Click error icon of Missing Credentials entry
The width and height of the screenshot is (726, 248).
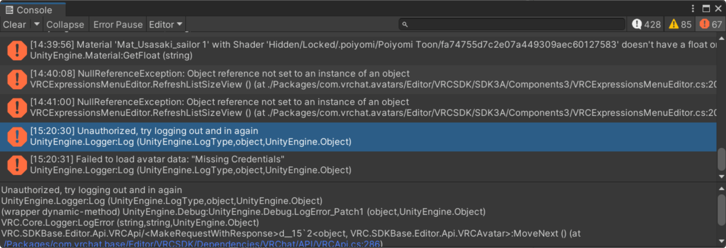[17, 165]
